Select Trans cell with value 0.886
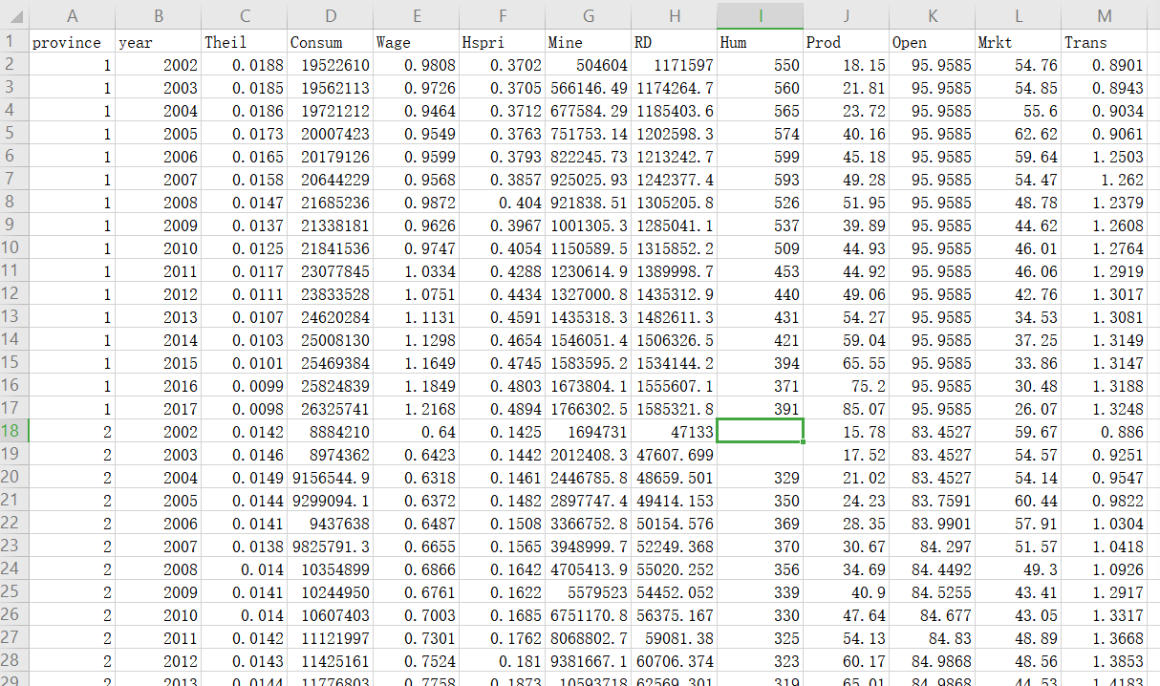The height and width of the screenshot is (686, 1160). 1105,432
